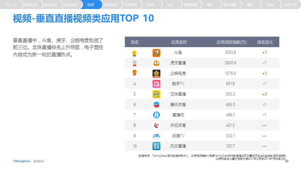This screenshot has width=301, height=169.
Task: Click the value 505.3
Action: (230, 94)
